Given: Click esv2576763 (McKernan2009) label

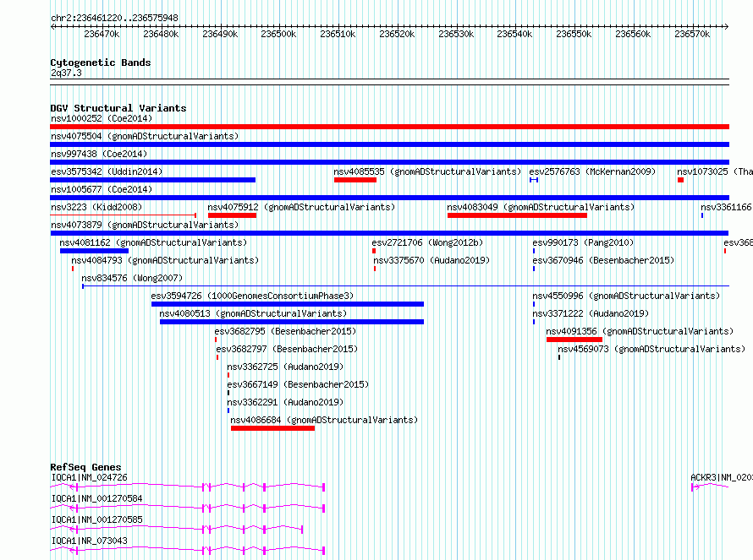Looking at the screenshot, I should pyautogui.click(x=592, y=171).
